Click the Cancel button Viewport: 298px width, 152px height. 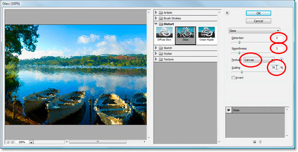(258, 21)
